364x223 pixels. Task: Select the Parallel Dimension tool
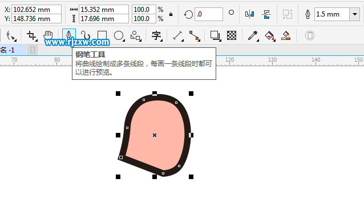[178, 36]
